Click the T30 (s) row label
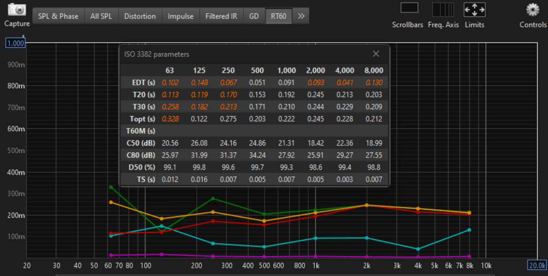Viewport: 548px width, 276px height. point(144,107)
